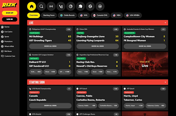Bet on Carballes Baena at -128
This screenshot has width=176, height=116.
108,106
